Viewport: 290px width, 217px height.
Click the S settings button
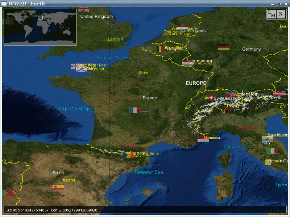pyautogui.click(x=281, y=14)
